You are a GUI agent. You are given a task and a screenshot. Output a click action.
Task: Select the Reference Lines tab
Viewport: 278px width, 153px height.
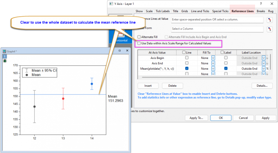243,11
